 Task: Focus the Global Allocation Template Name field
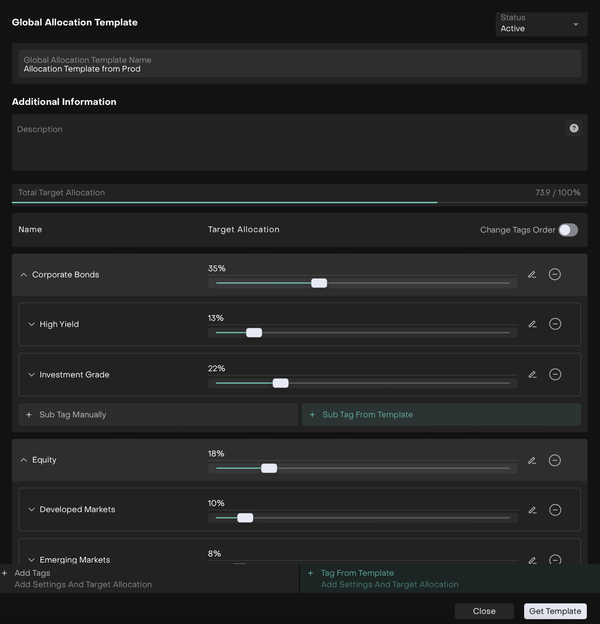pos(300,64)
